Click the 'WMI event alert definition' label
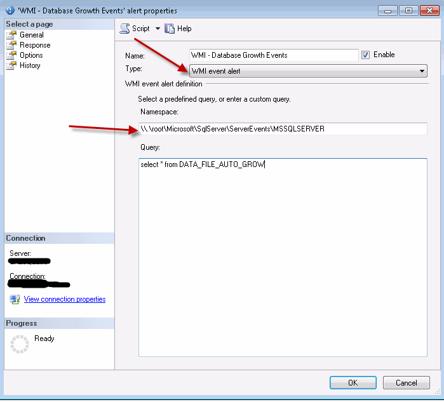Screen dimensions: 444x402 point(163,84)
